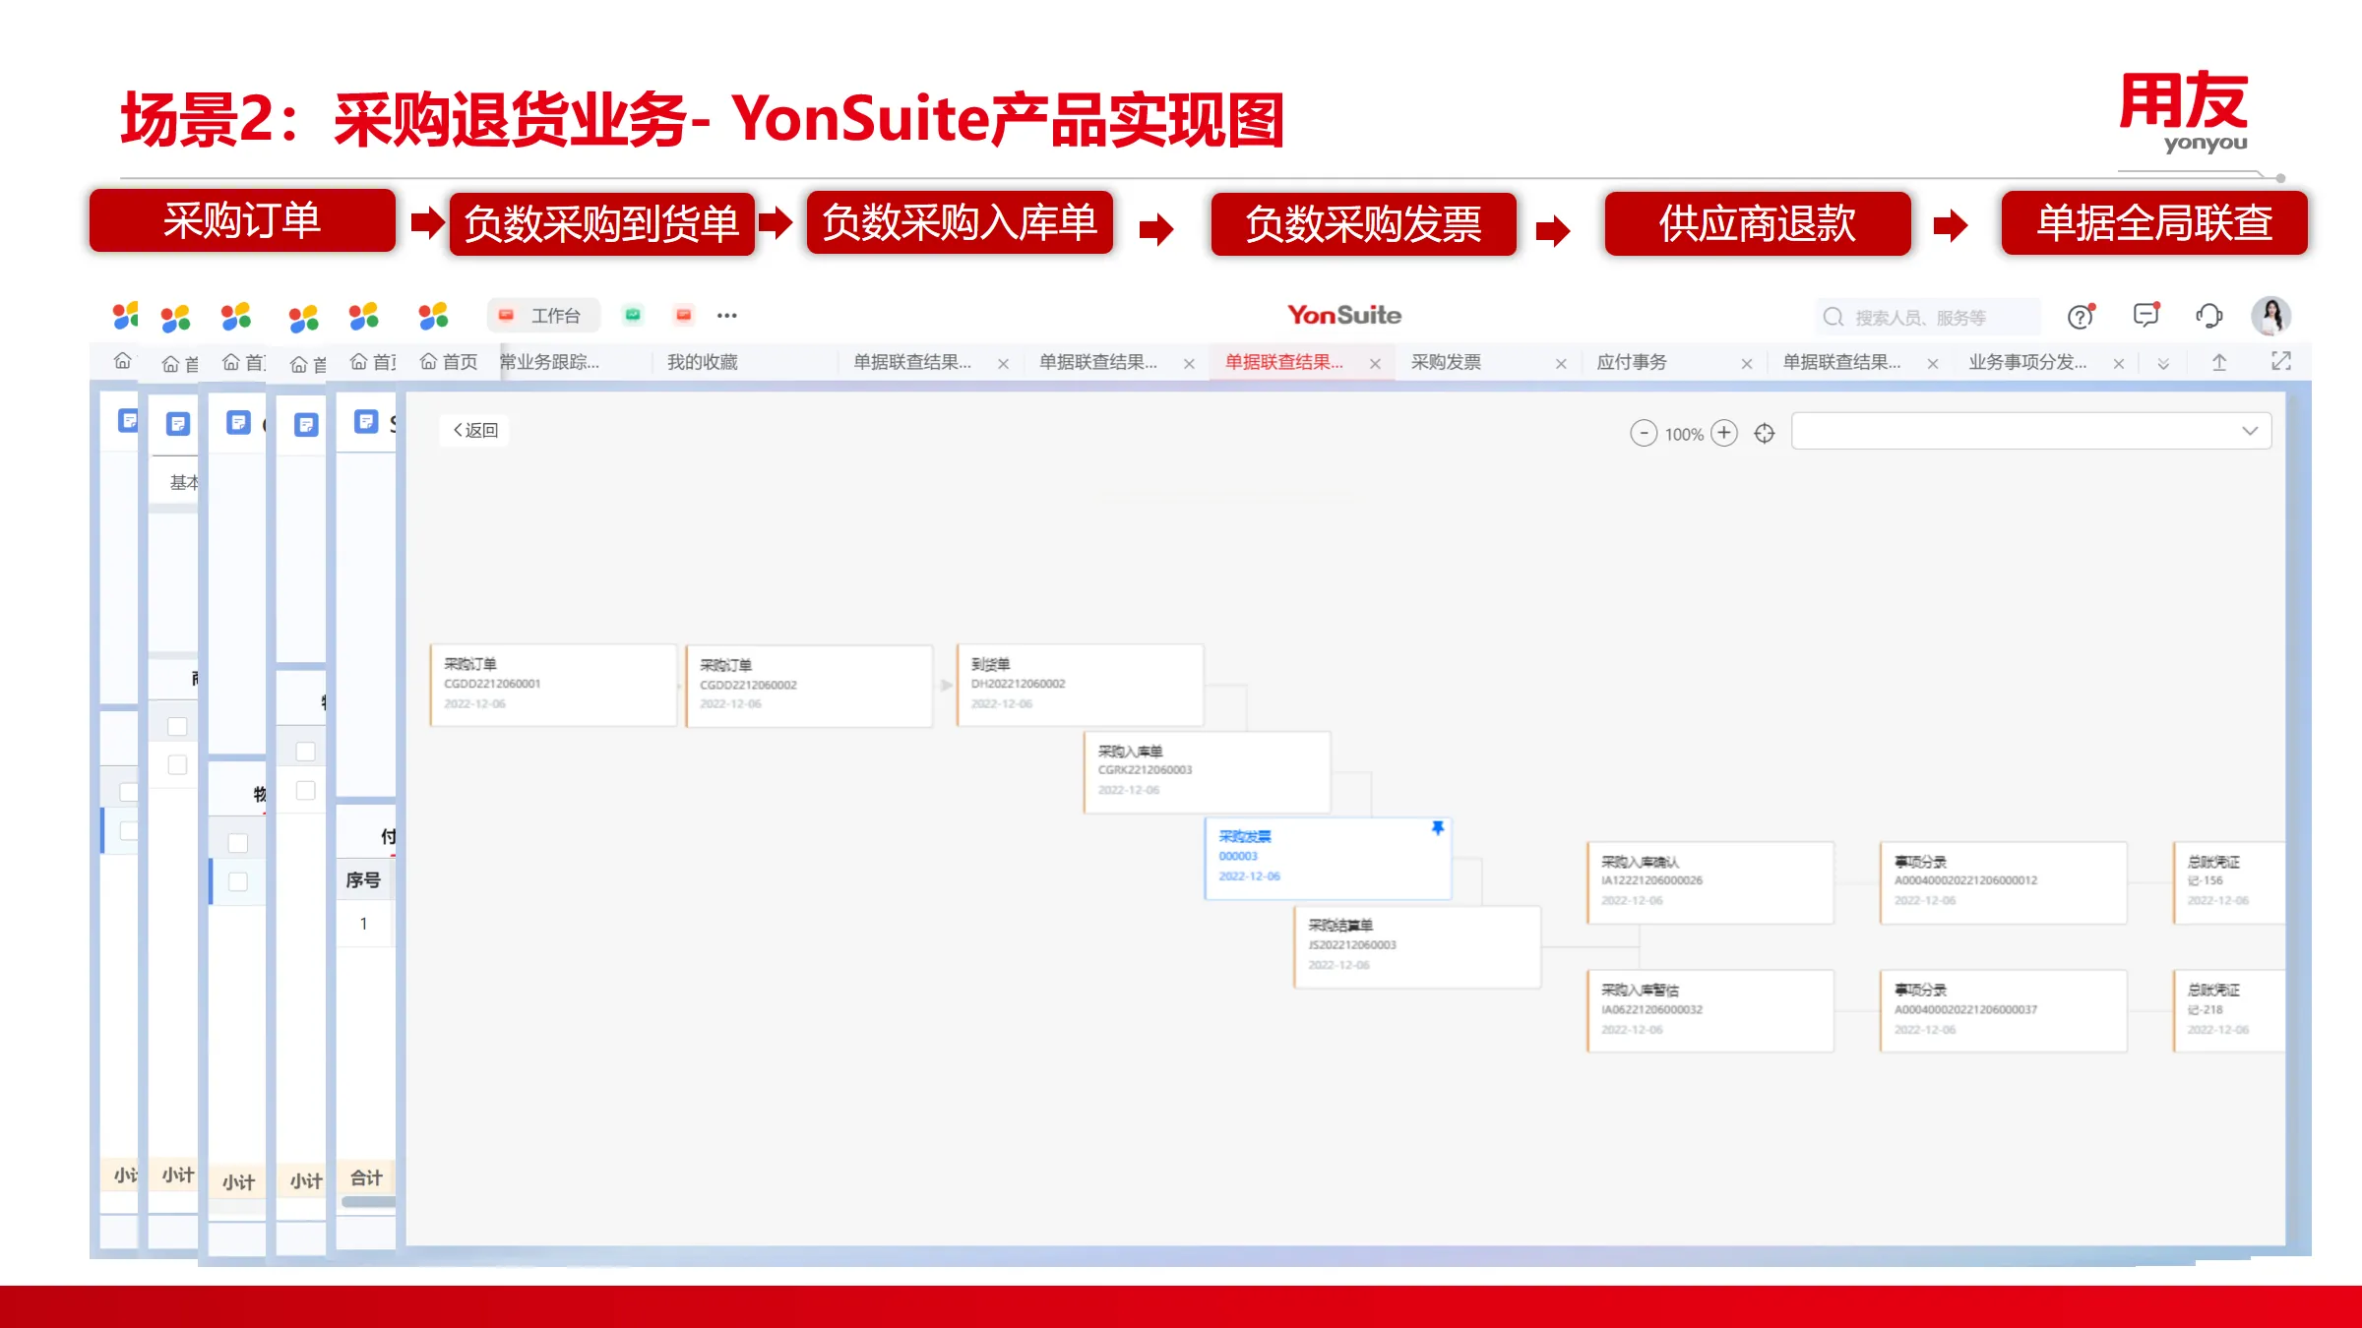
Task: Switch to the 采购发票 tab
Action: (1446, 362)
